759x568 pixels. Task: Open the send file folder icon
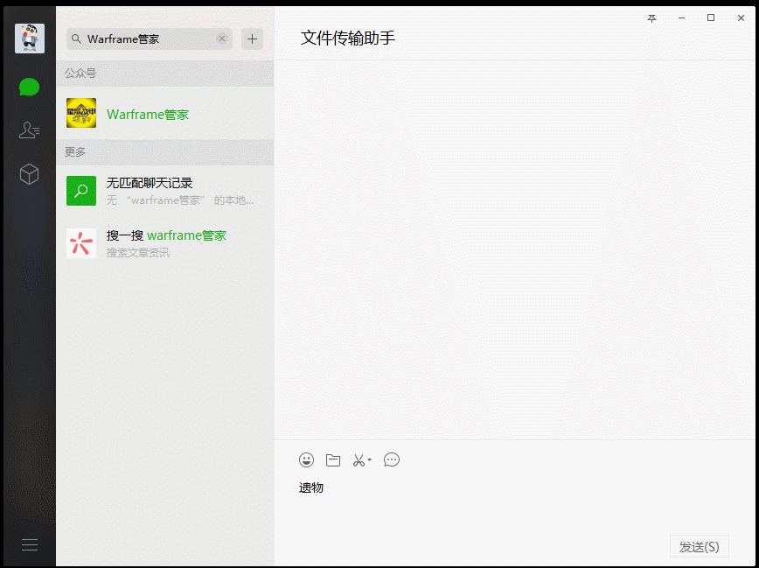pos(333,460)
